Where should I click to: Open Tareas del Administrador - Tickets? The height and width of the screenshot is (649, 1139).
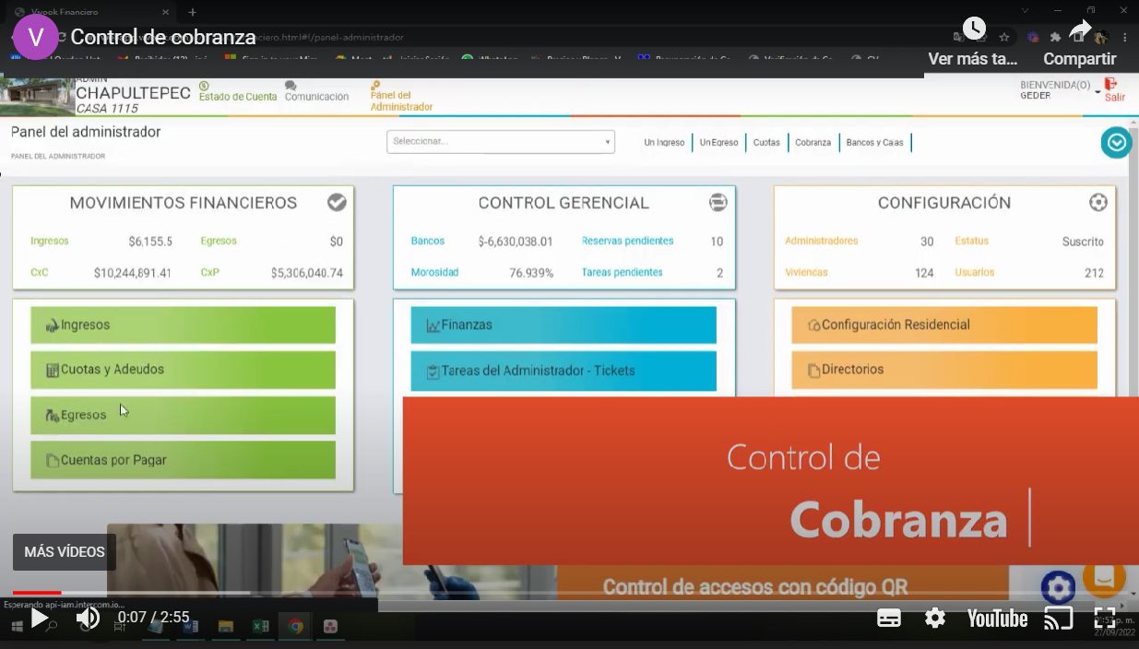click(x=564, y=371)
